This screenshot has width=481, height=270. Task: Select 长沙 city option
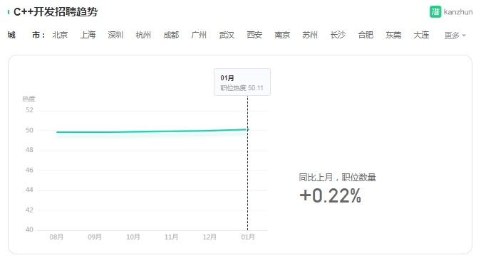338,35
